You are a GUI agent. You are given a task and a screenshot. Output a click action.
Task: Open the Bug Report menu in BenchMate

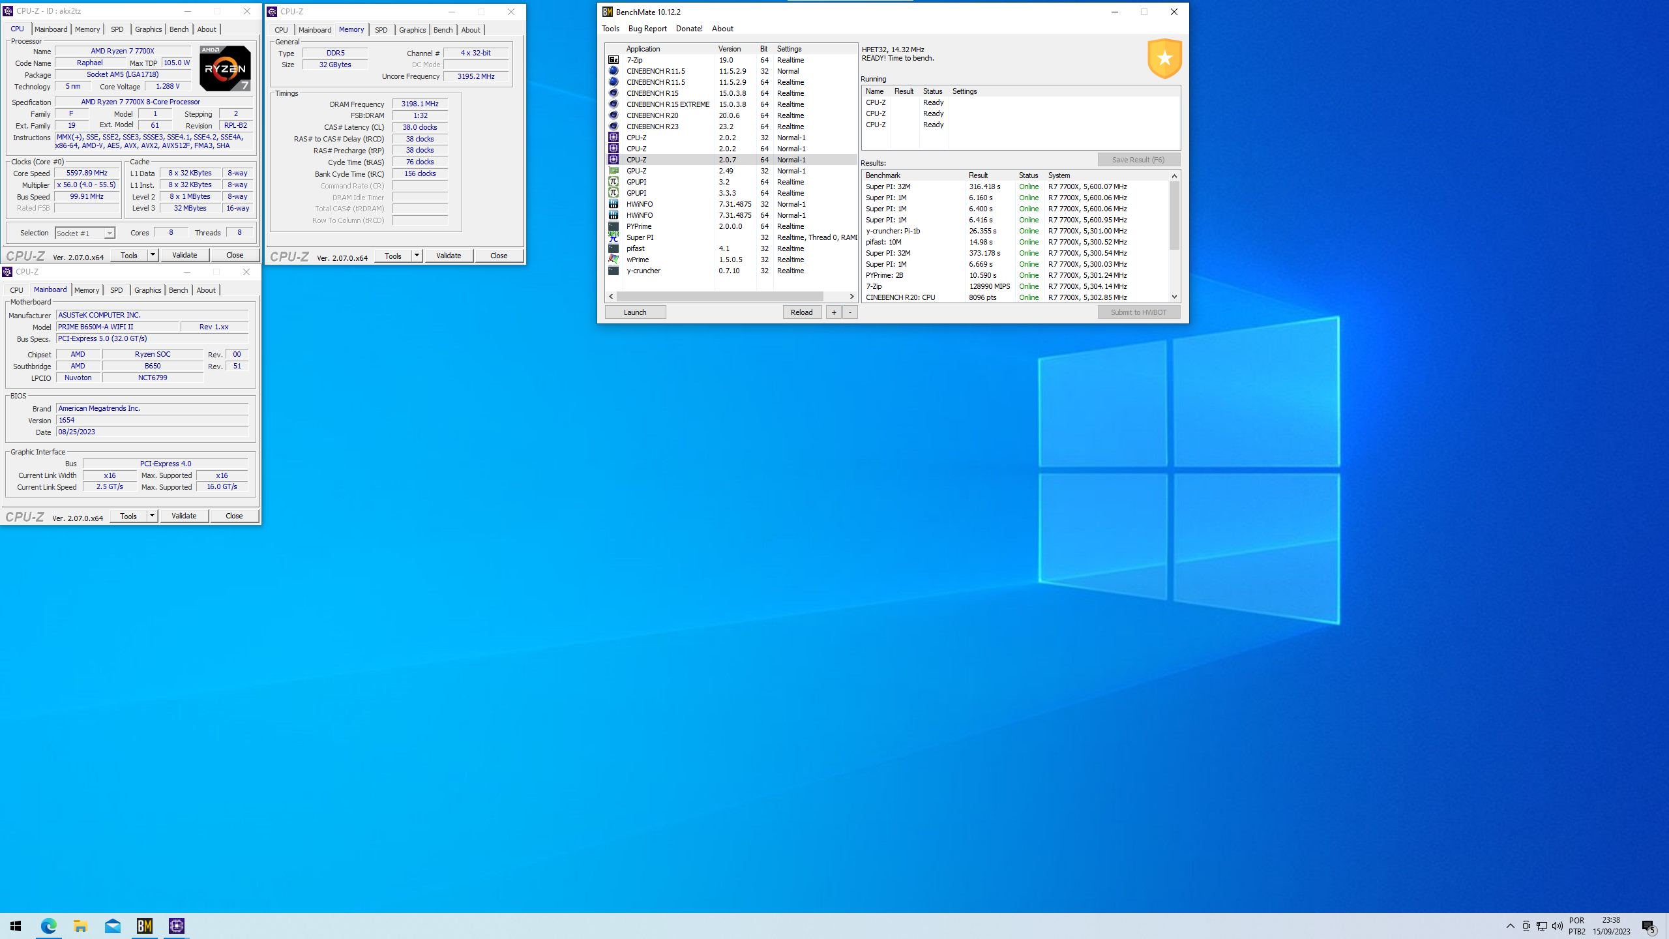click(647, 29)
